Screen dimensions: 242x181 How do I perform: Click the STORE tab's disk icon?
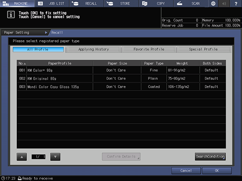pyautogui.click(x=110, y=3)
